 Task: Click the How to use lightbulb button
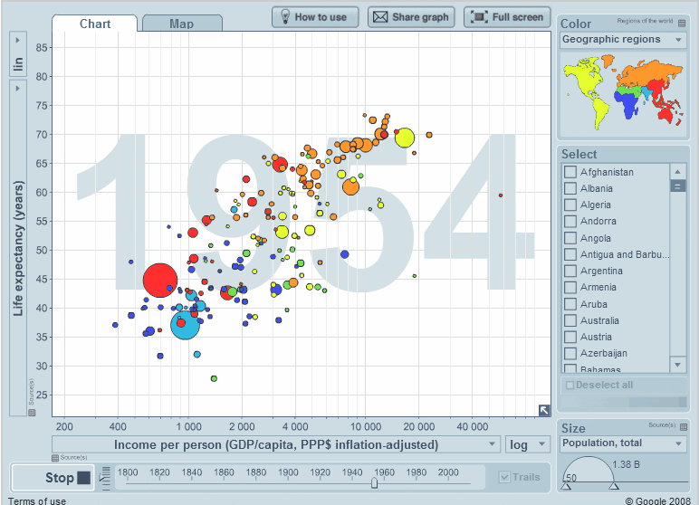[x=315, y=17]
